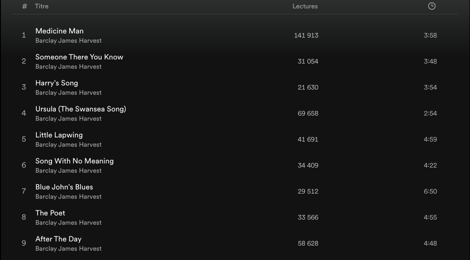The width and height of the screenshot is (470, 260).
Task: Click the 141 913 play count
Action: [306, 35]
